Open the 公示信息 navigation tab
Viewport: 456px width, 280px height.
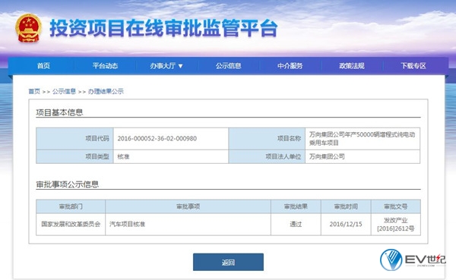228,66
